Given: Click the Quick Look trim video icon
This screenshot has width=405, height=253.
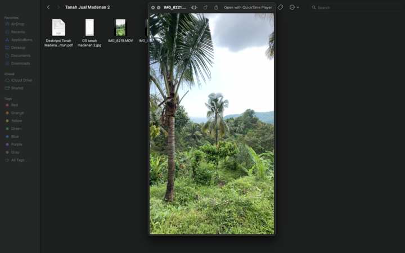Looking at the screenshot, I should coord(194,7).
